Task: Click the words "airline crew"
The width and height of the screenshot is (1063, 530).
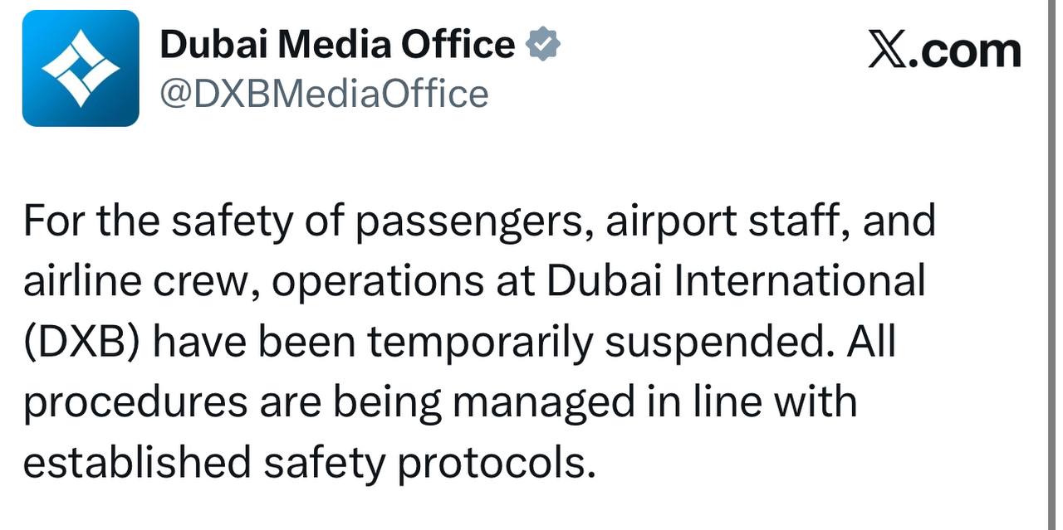Action: click(134, 282)
